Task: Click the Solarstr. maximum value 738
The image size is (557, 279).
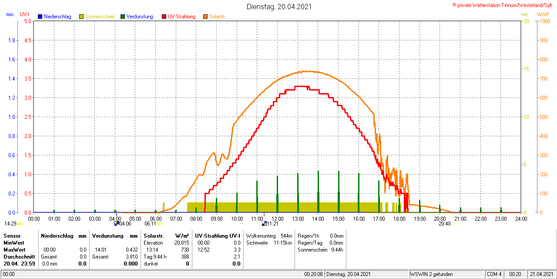Action: point(185,250)
